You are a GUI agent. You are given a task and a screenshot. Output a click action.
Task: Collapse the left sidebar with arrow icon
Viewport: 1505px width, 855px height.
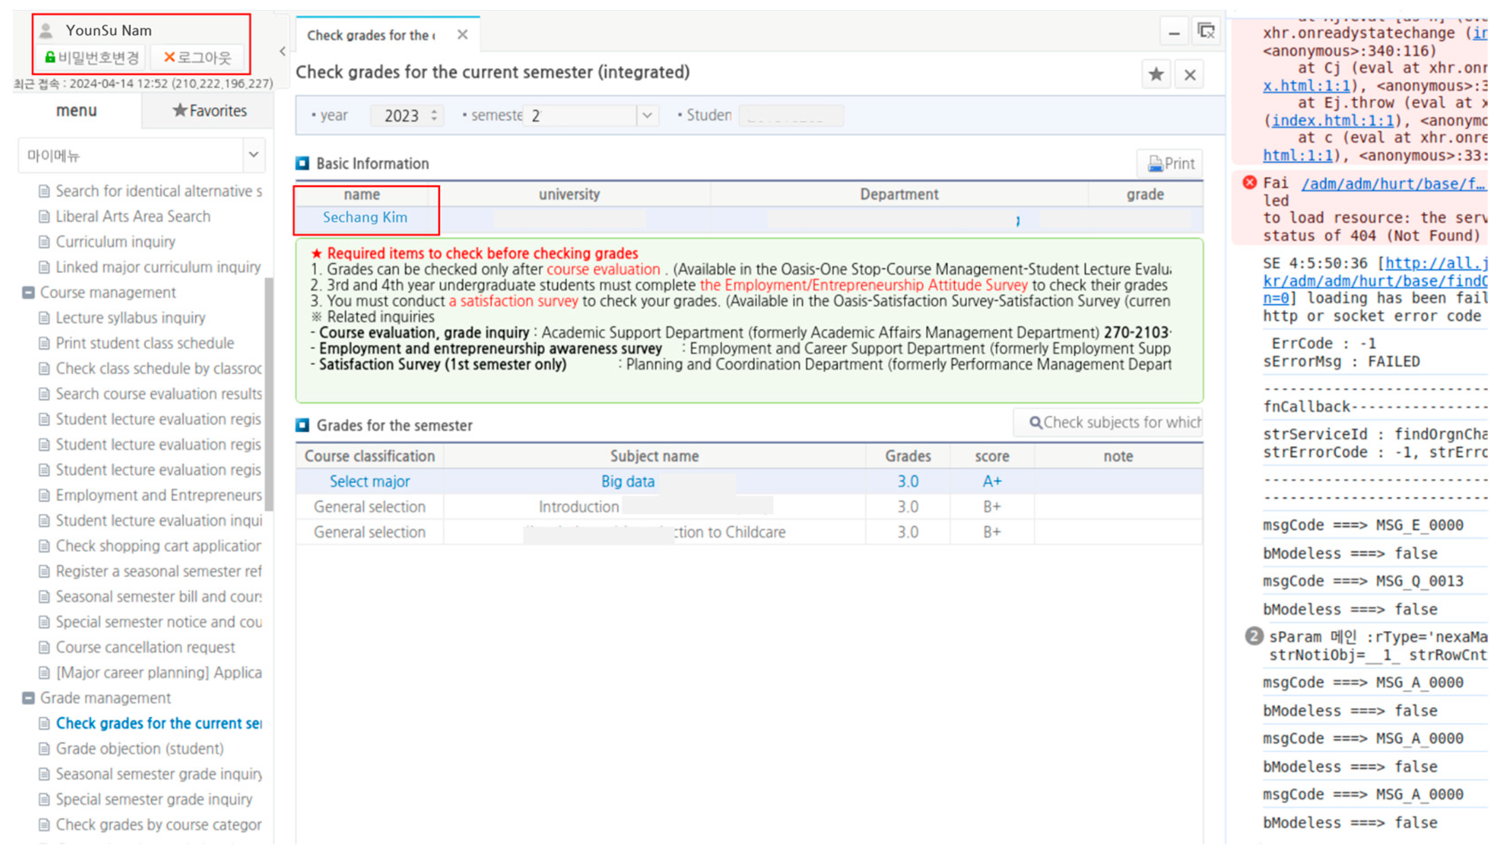[282, 52]
